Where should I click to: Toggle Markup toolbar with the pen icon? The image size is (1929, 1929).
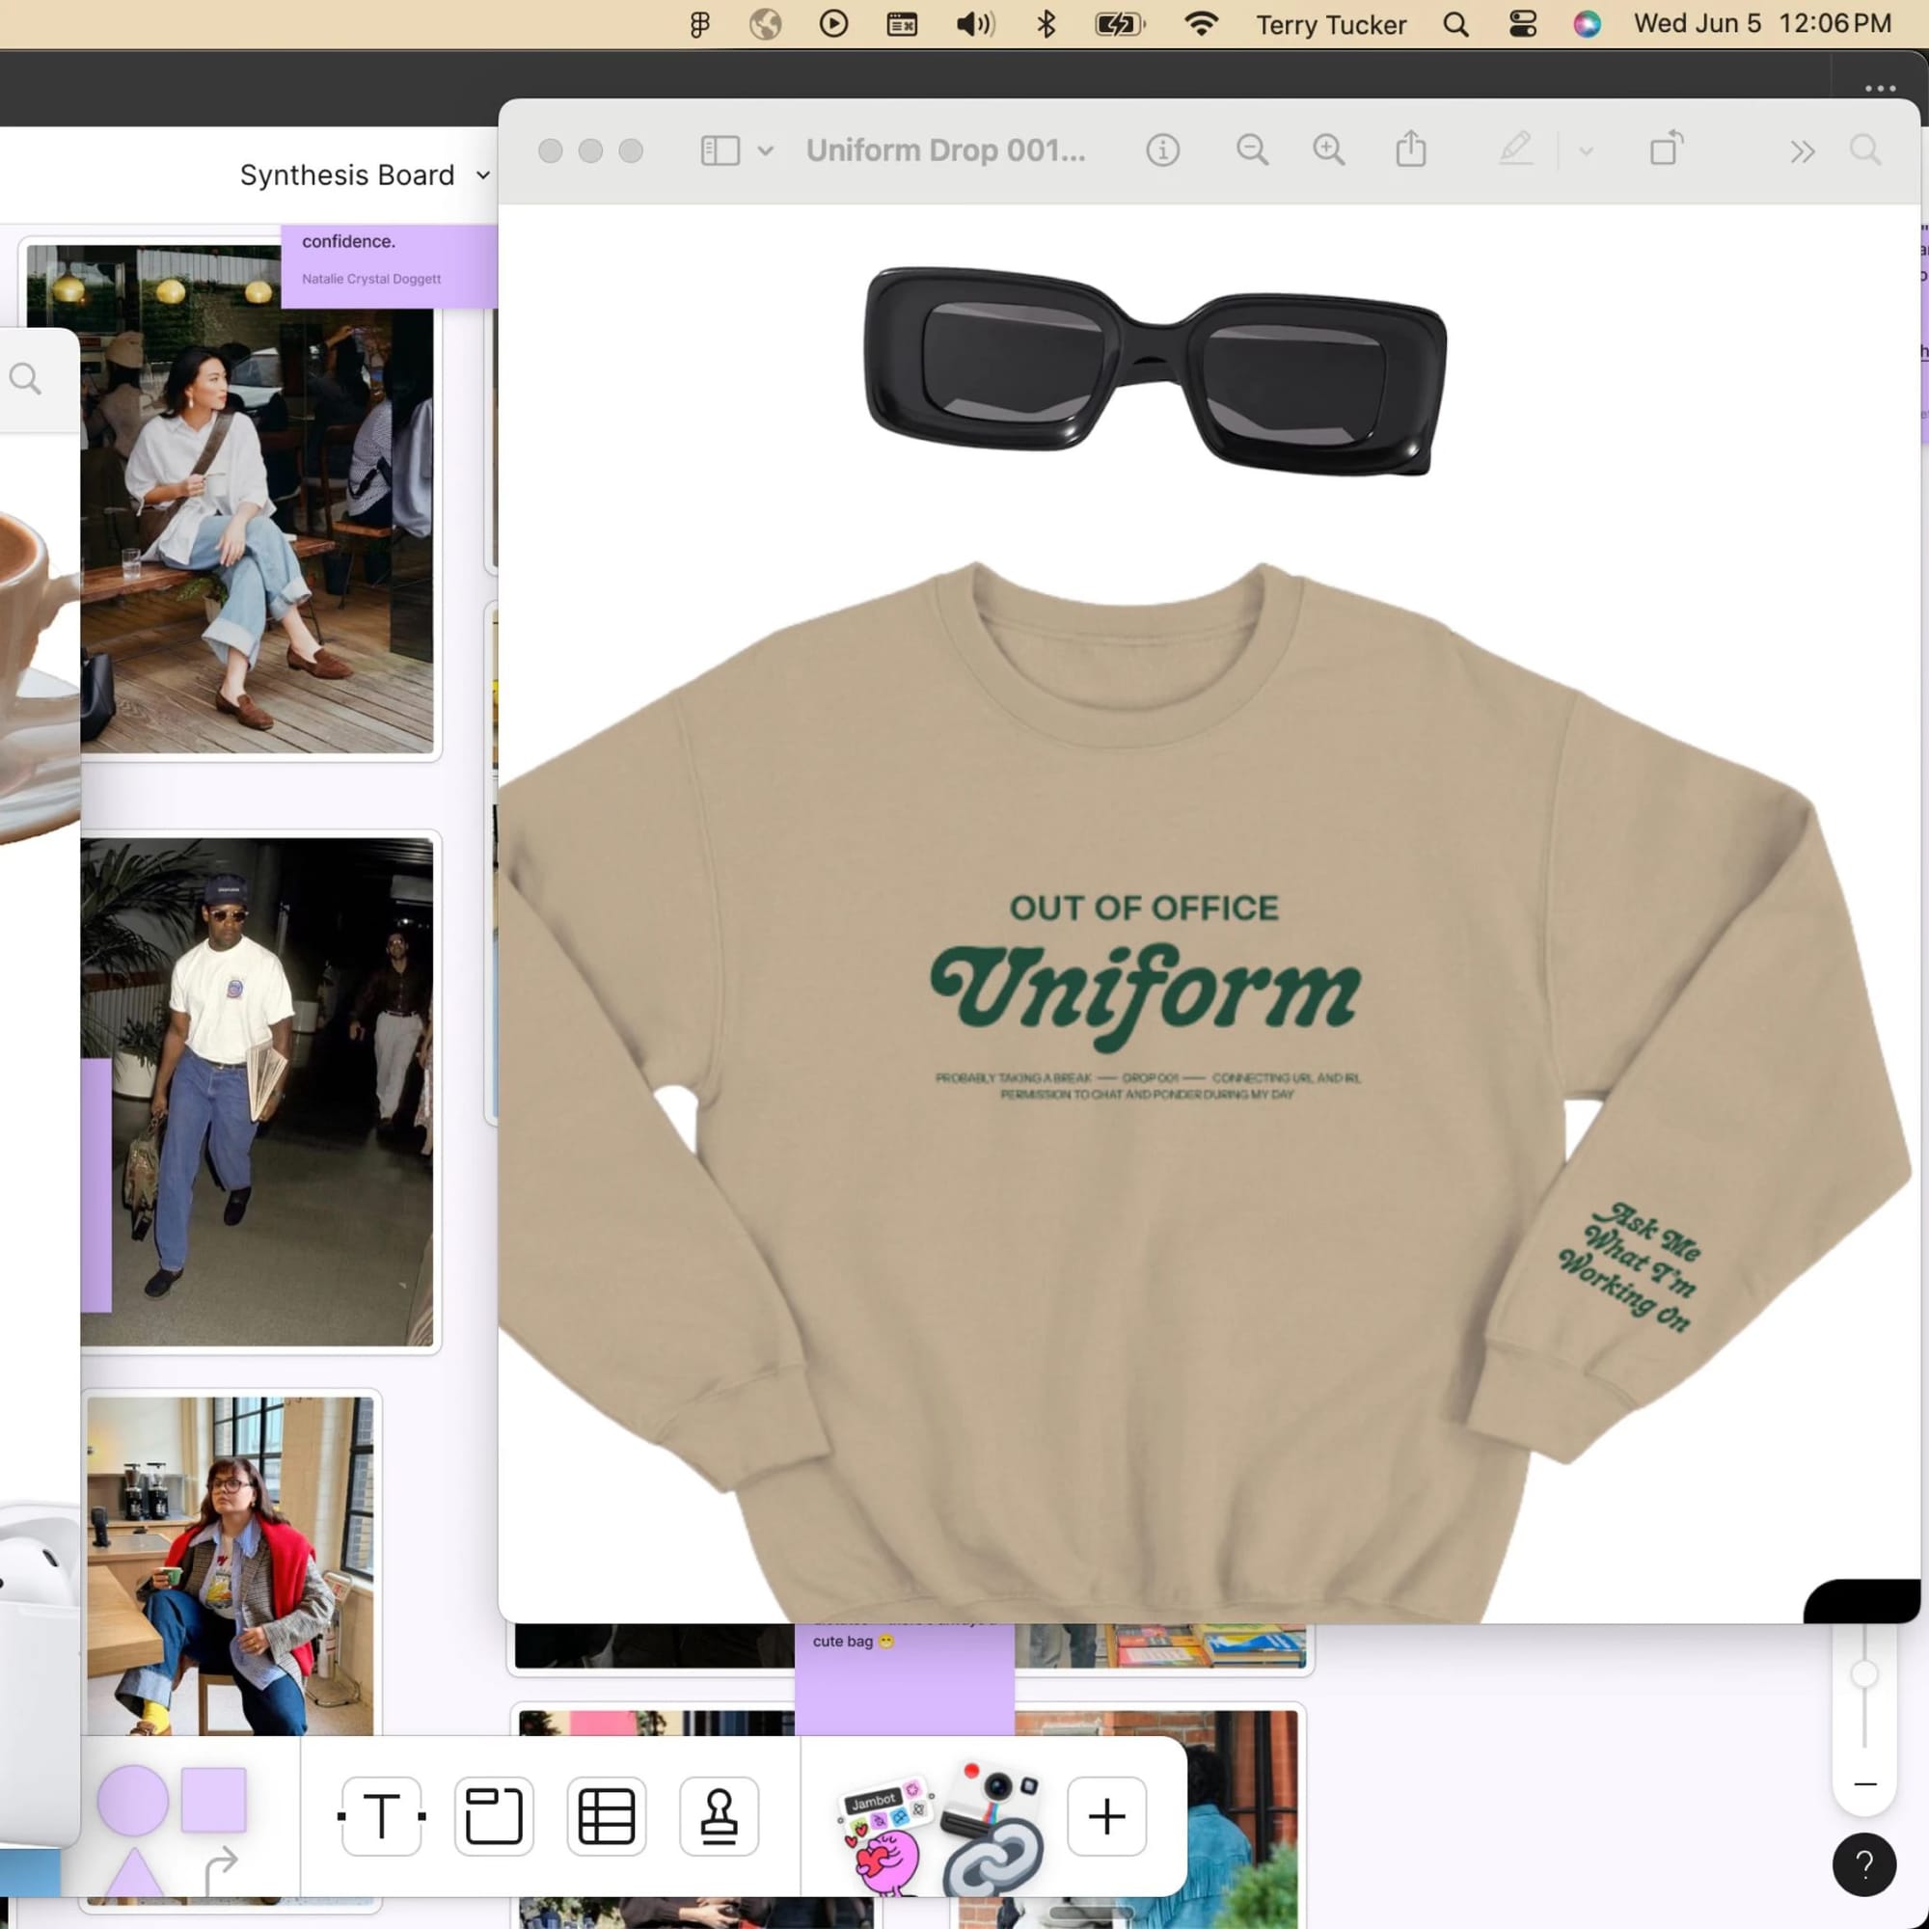[x=1514, y=149]
